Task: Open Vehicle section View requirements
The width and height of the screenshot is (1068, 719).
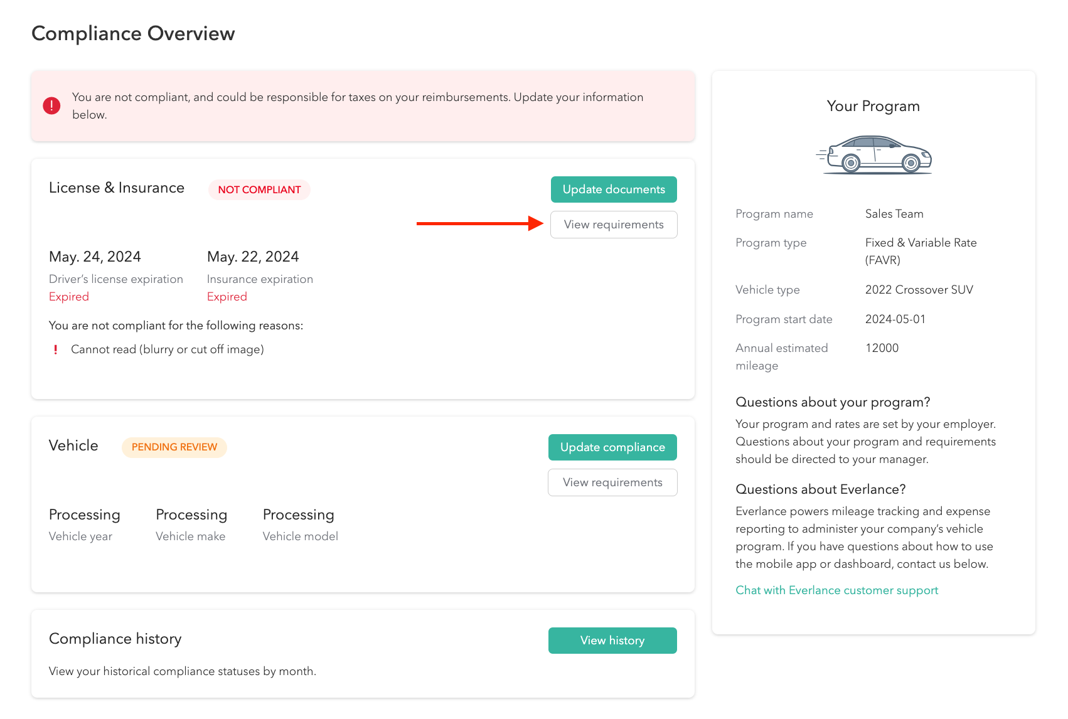Action: pos(612,482)
